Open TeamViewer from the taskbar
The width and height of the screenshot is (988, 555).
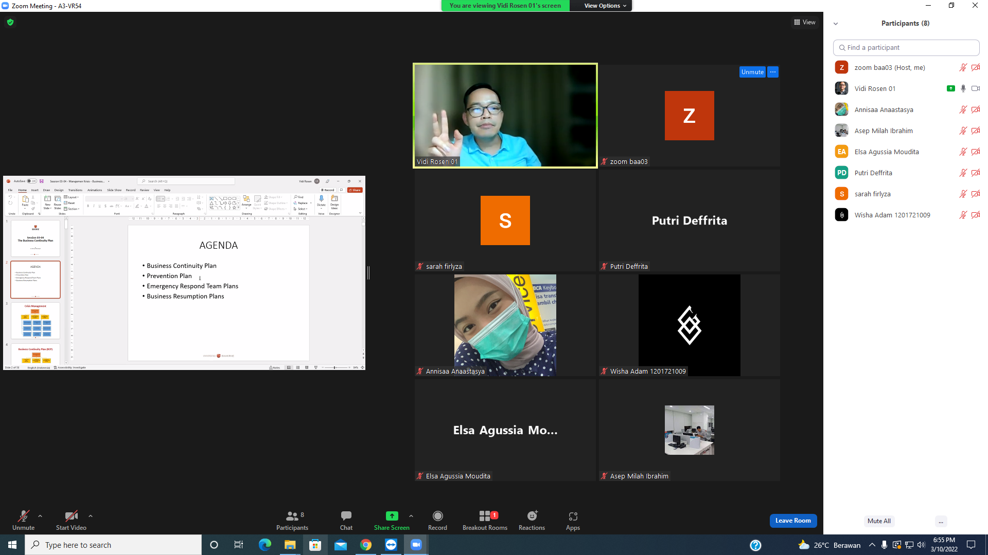(391, 545)
